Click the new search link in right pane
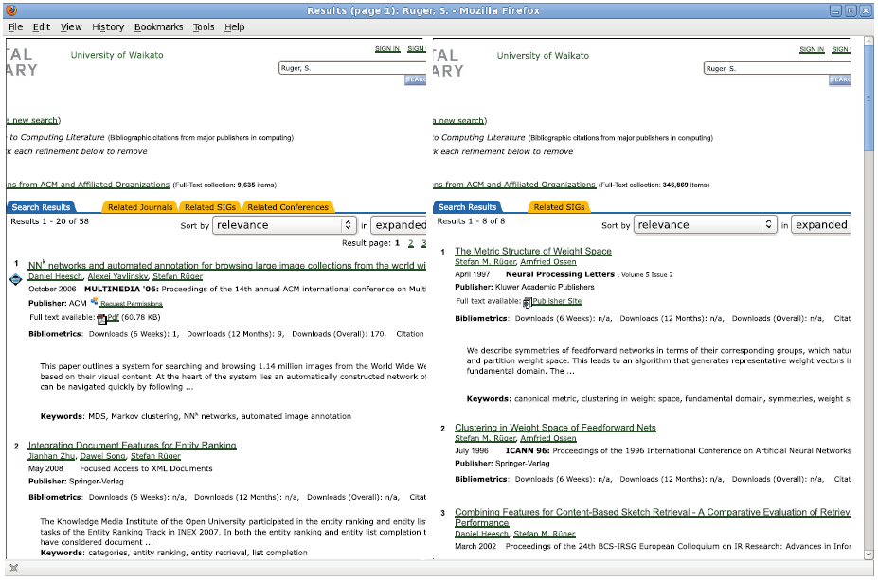The image size is (878, 580). (458, 120)
